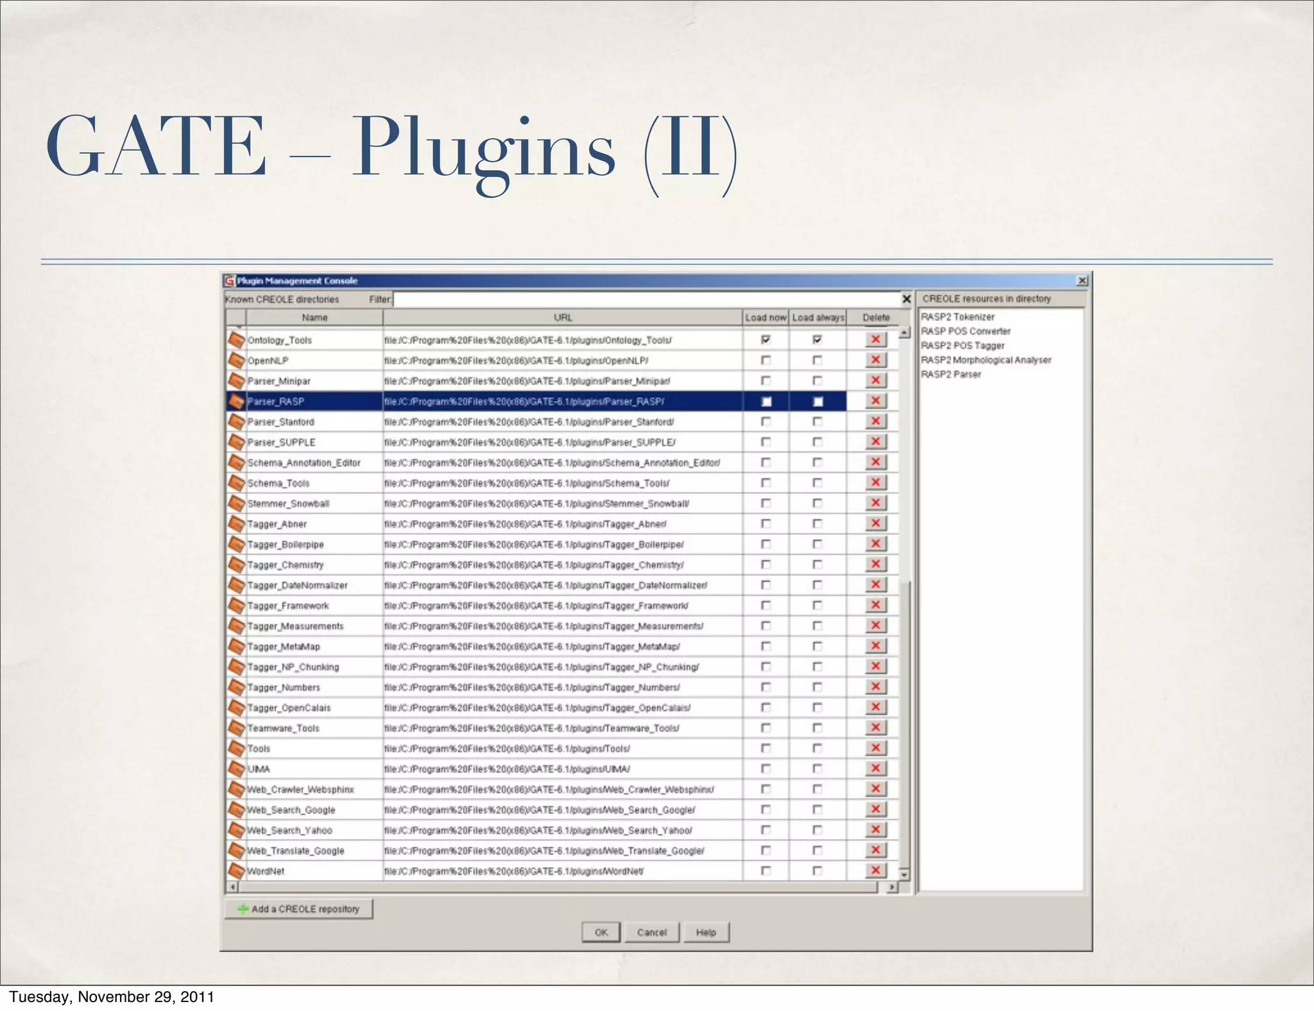Check Load now for Stemmer_Snowball
The height and width of the screenshot is (1011, 1314).
point(766,504)
